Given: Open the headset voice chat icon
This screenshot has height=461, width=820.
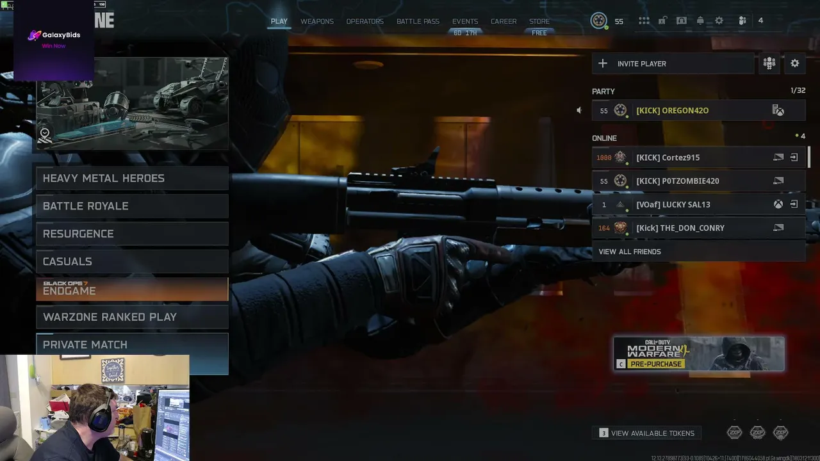Looking at the screenshot, I should point(682,20).
